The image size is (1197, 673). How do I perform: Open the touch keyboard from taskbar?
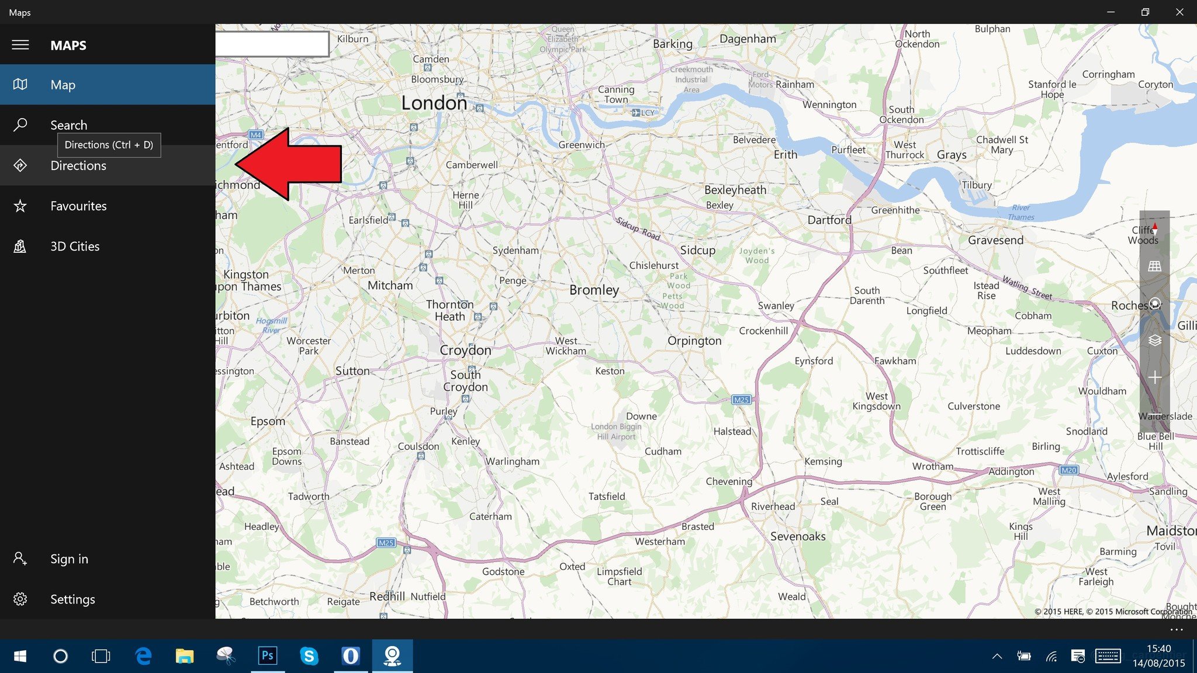[1108, 657]
